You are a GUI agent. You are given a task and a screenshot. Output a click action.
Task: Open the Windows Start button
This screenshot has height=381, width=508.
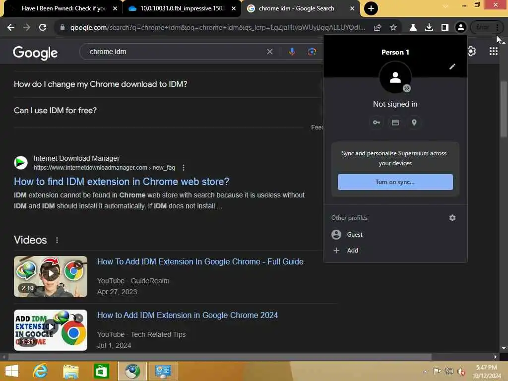click(12, 371)
